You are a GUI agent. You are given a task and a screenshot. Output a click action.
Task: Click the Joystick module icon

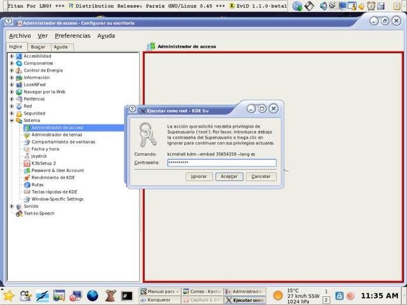click(x=27, y=156)
